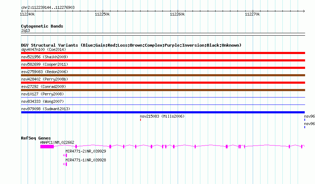Screen dimensions: 315x184
Task: Click the 112240k ruler tick label
Action: 27,14
